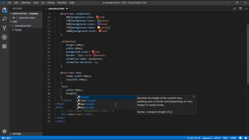Select the line-height suggestion
Screen dimensions: 249x140
[106, 100]
